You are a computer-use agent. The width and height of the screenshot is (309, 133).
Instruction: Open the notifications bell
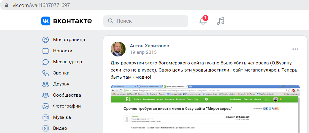(x=203, y=21)
